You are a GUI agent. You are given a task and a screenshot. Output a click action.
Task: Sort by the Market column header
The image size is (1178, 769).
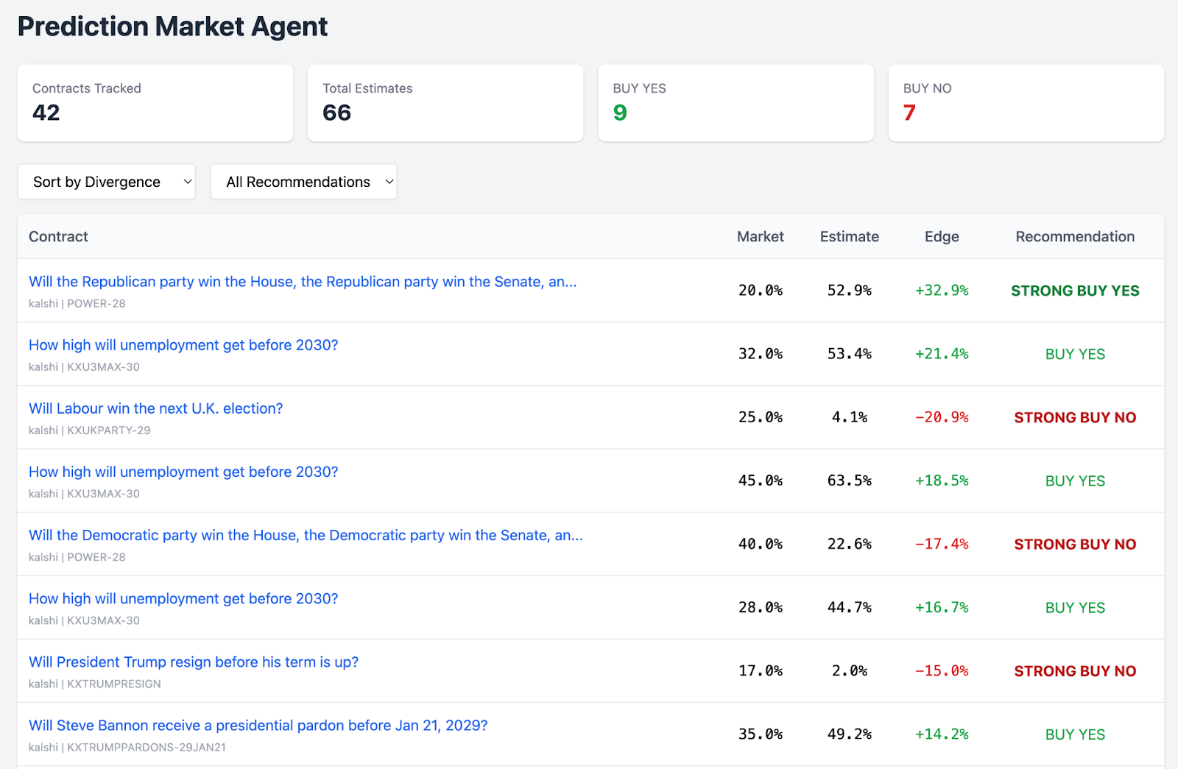[x=760, y=236]
